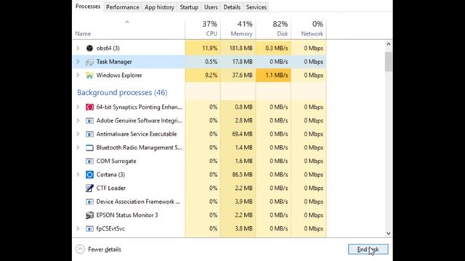Select the COM Surrogate process name

coord(116,161)
